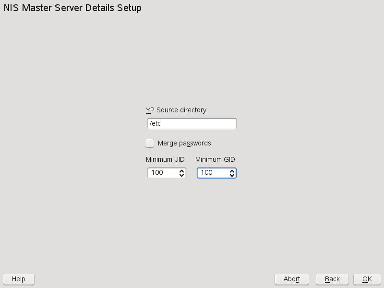Click the Merge passwords label text
The width and height of the screenshot is (384, 288).
(x=184, y=143)
